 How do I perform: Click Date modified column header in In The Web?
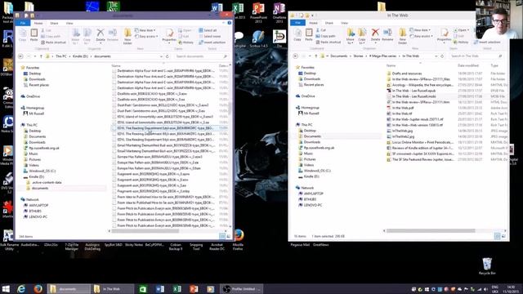point(468,65)
